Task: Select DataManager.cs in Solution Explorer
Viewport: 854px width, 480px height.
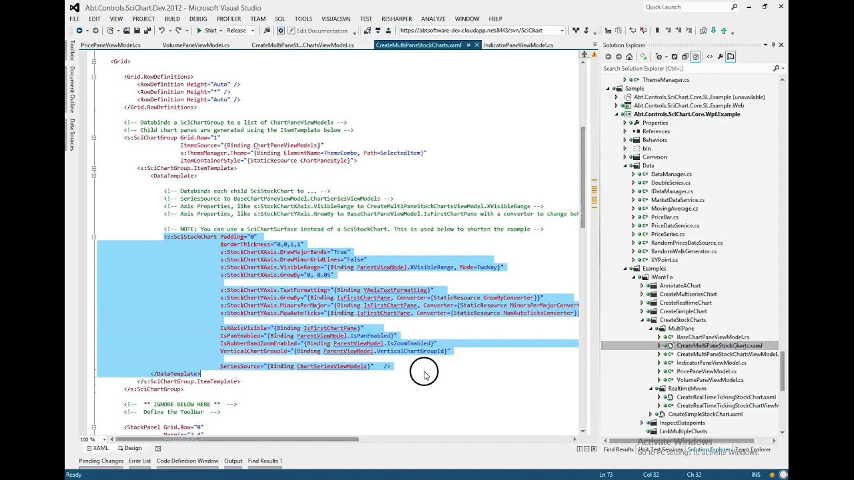Action: click(671, 174)
